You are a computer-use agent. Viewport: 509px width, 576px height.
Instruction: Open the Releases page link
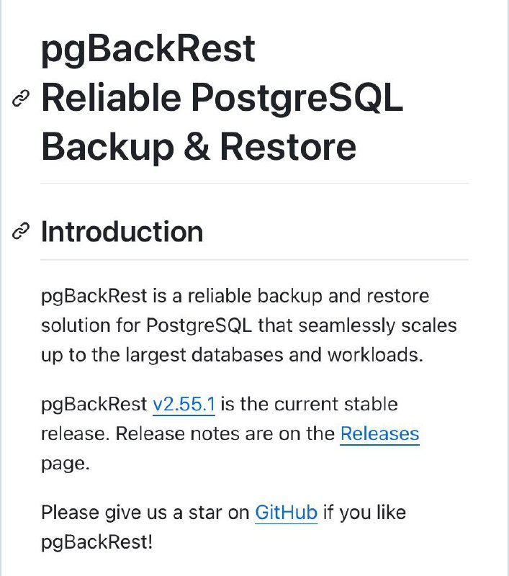pos(379,434)
